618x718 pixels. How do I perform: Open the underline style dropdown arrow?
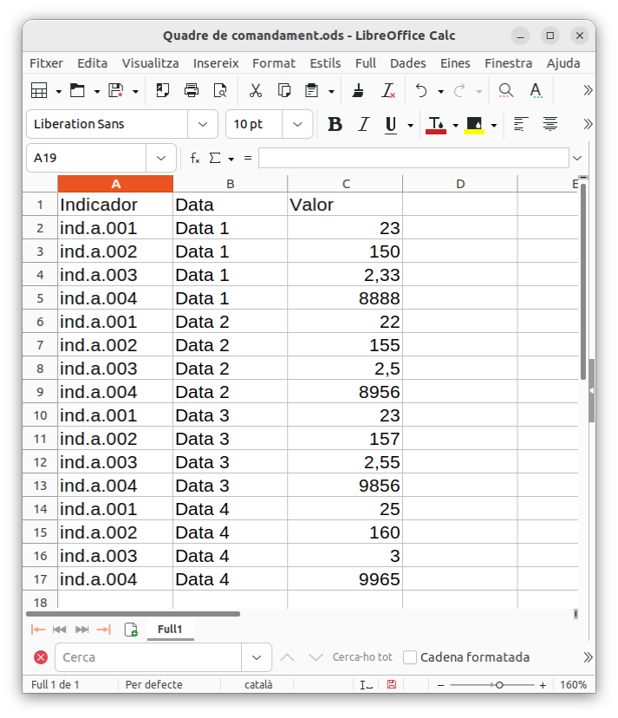pos(410,125)
